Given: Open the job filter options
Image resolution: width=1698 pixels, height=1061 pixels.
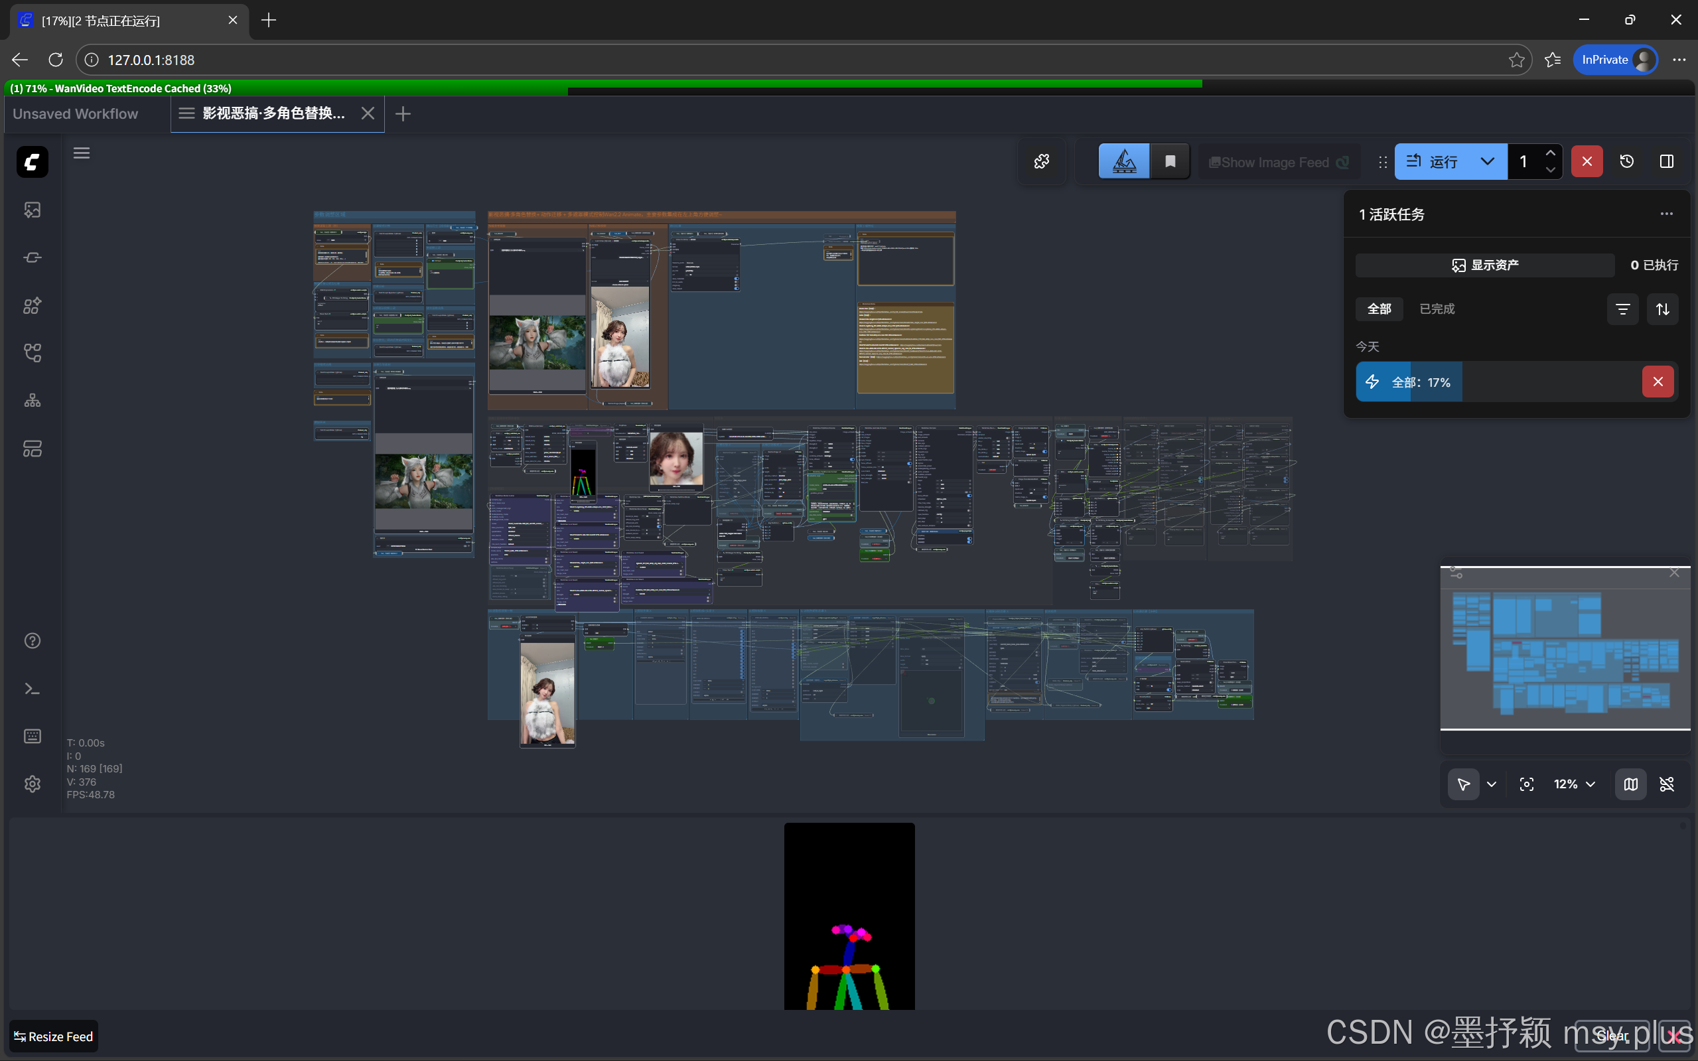Looking at the screenshot, I should click(1623, 309).
